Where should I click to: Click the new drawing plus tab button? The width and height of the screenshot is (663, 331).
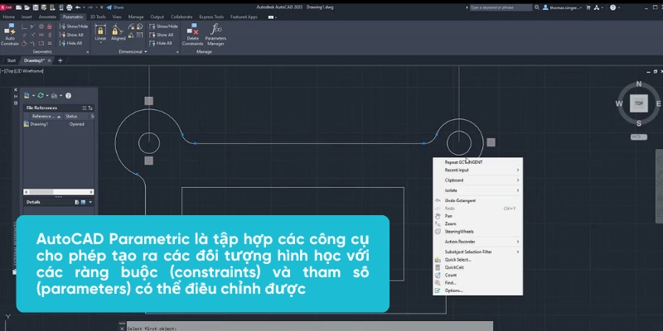60,60
